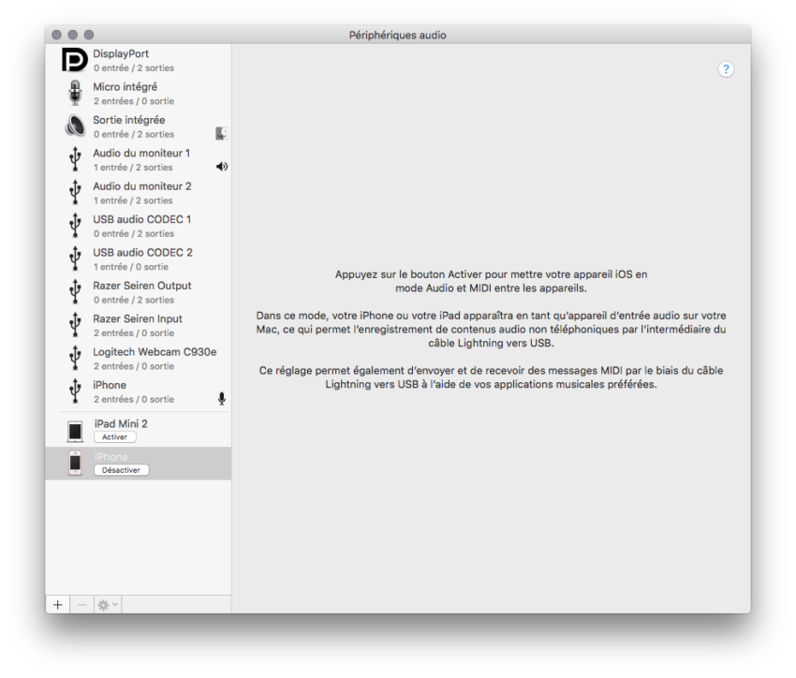Click the Finder alert-sound icon on Sortie intégrée
This screenshot has height=678, width=796.
(x=221, y=134)
